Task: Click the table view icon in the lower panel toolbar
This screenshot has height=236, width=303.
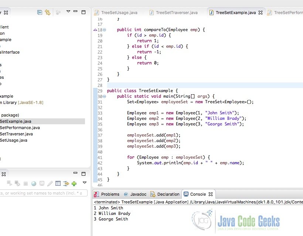Action: 58,183
